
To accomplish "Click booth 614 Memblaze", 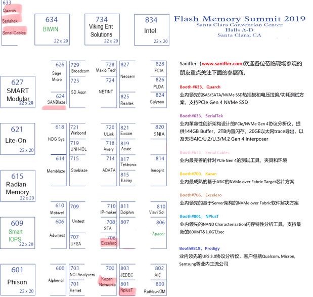I will (58, 171).
